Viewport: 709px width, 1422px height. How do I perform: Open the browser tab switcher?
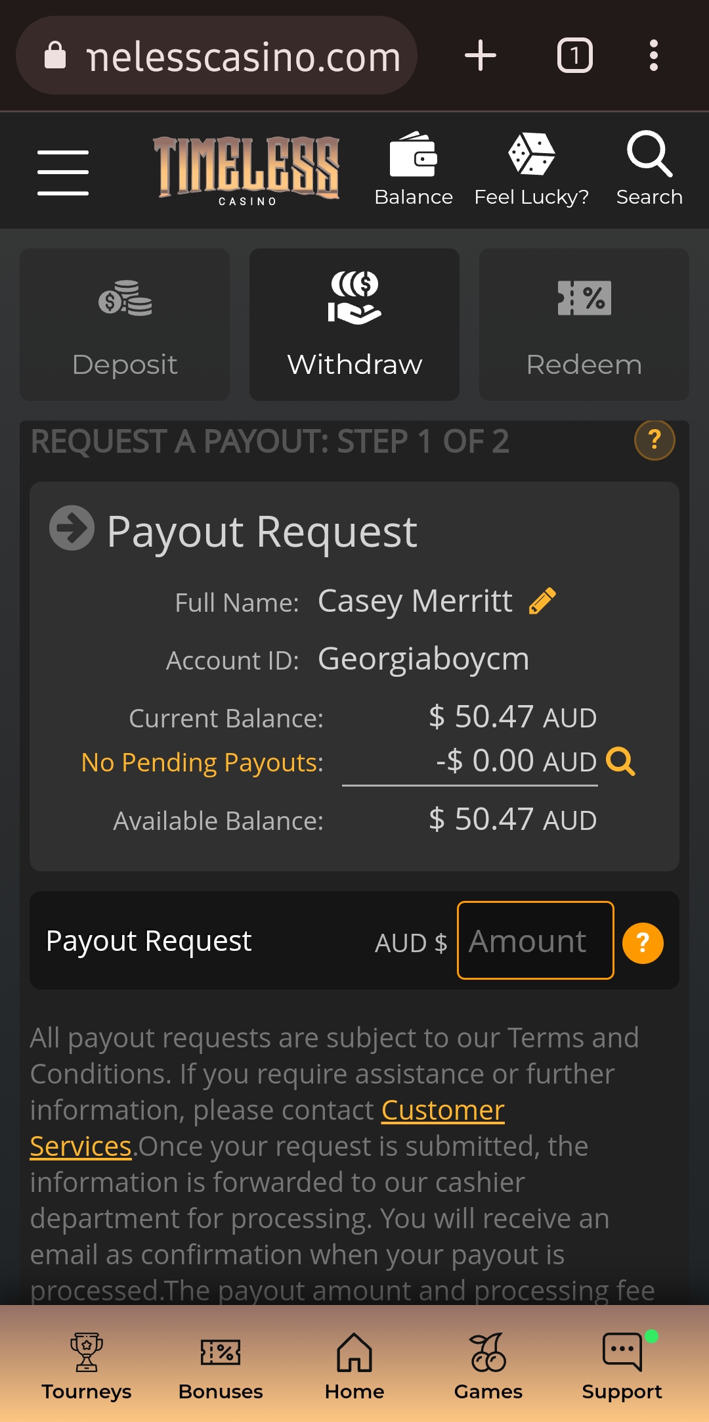[575, 55]
